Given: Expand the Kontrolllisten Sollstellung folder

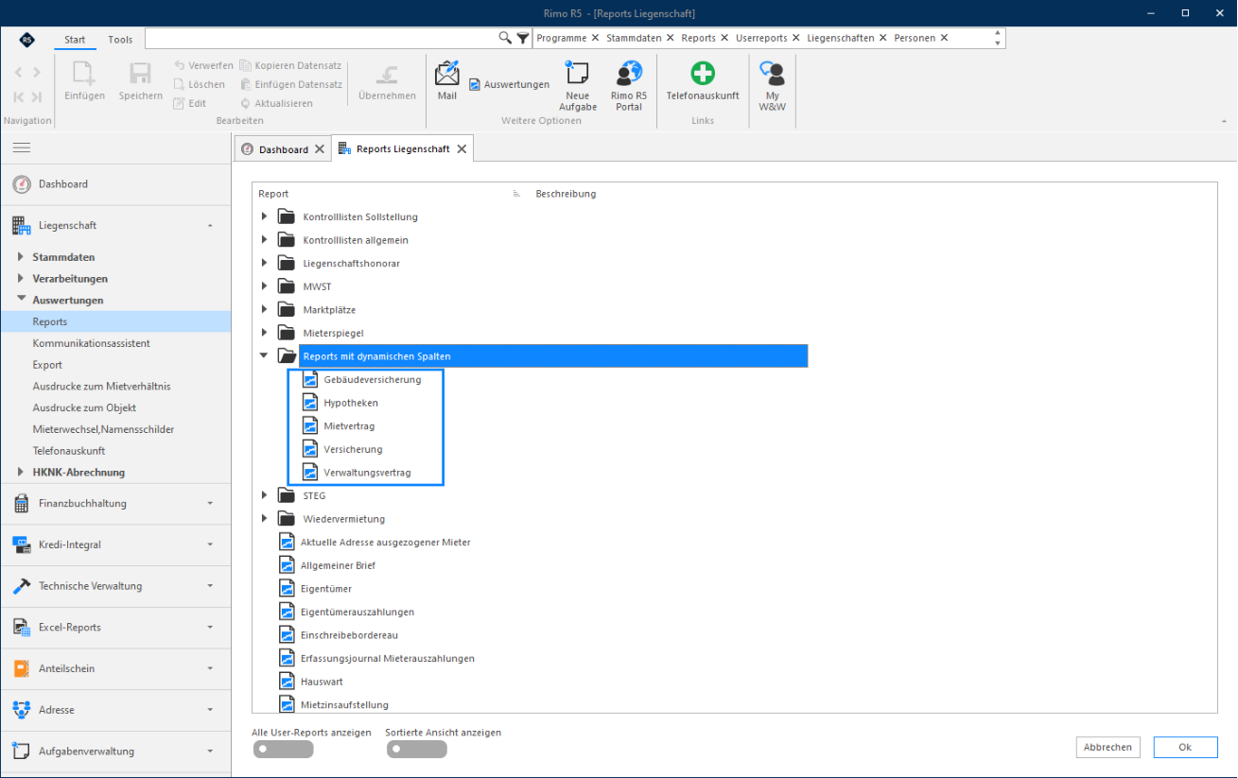Looking at the screenshot, I should tap(265, 216).
